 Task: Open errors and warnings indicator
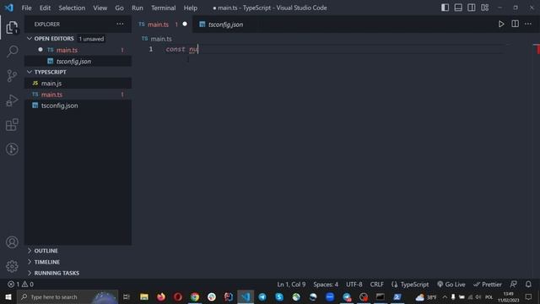point(20,285)
